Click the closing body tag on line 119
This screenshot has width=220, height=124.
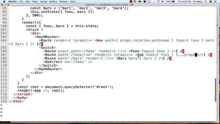coord(21,97)
